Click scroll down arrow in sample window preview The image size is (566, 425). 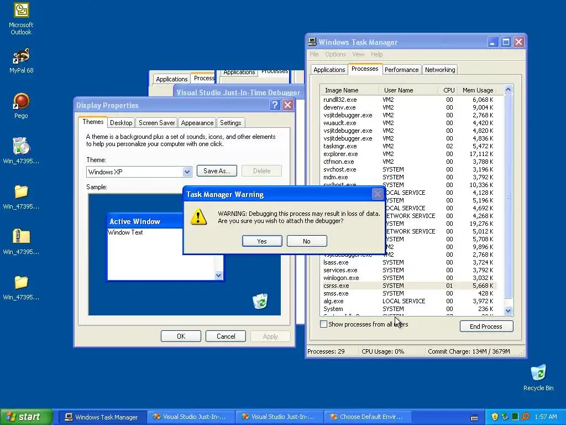click(x=218, y=276)
